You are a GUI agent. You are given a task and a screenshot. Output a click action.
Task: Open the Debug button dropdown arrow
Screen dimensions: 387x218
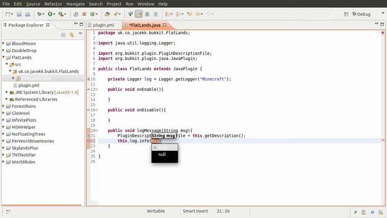43,14
